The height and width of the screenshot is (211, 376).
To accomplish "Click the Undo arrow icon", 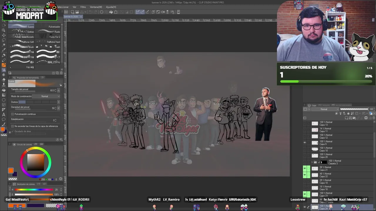I will pyautogui.click(x=90, y=12).
